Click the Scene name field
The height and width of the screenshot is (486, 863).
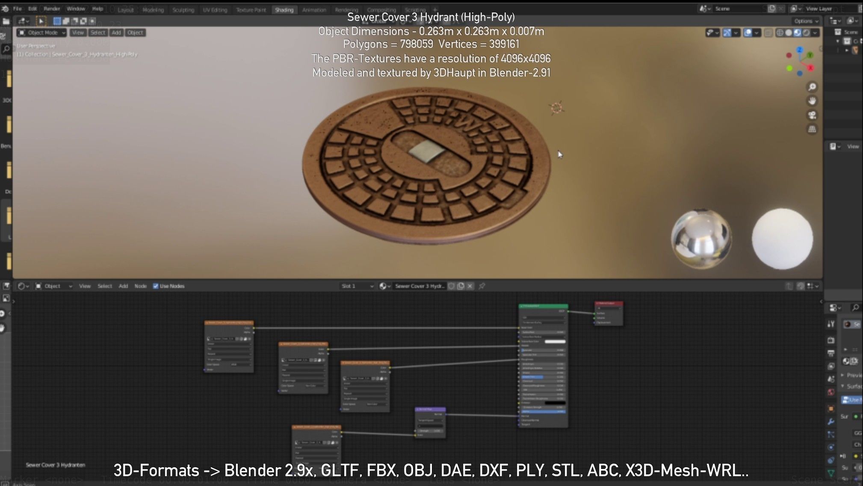[739, 9]
